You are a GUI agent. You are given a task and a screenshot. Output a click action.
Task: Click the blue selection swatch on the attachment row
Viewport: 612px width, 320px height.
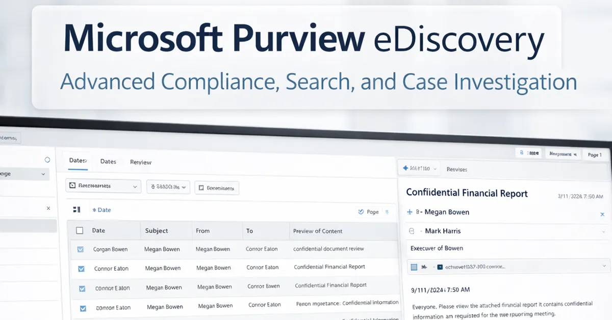pos(414,266)
